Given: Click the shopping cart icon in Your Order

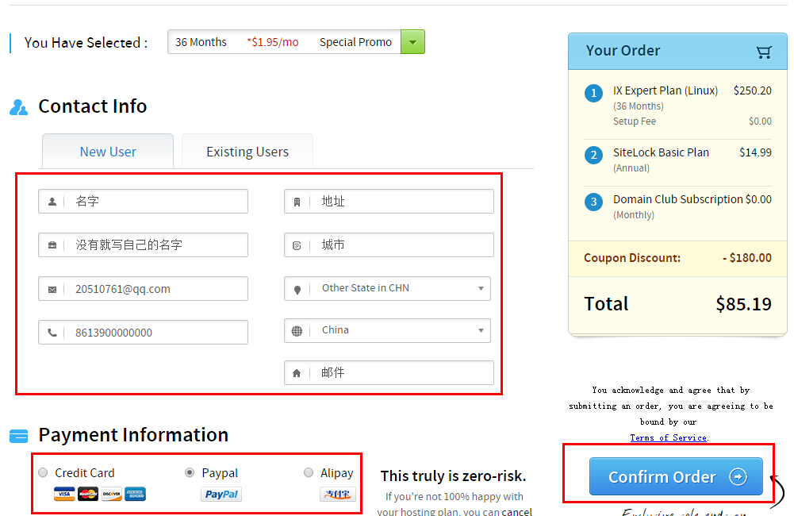Looking at the screenshot, I should [764, 52].
